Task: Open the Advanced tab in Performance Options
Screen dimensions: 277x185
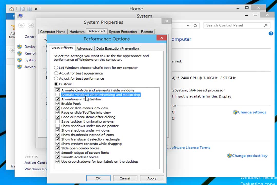Action: 84,49
